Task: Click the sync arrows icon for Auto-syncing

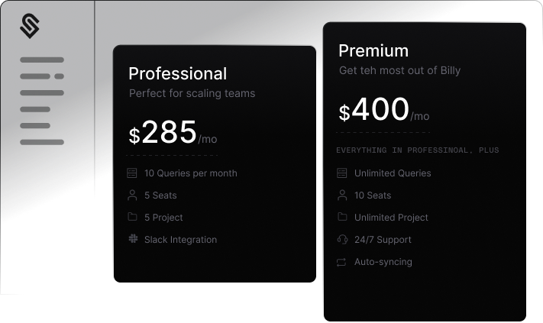Action: 341,262
